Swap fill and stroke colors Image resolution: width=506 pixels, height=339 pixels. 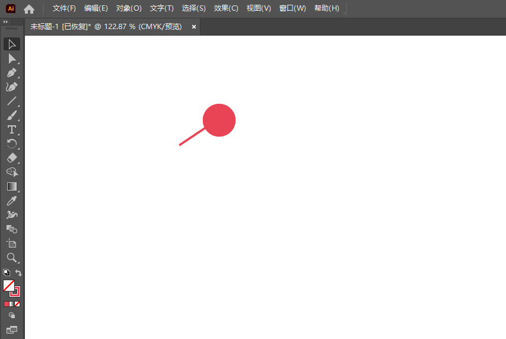[18, 273]
